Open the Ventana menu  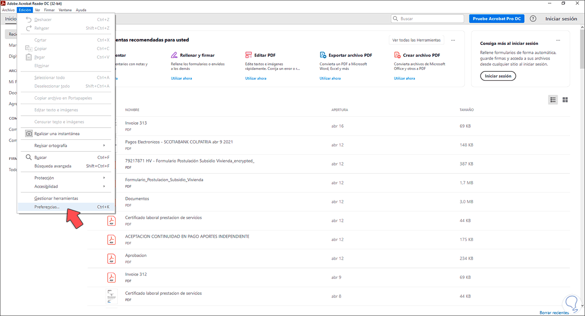[x=65, y=10]
